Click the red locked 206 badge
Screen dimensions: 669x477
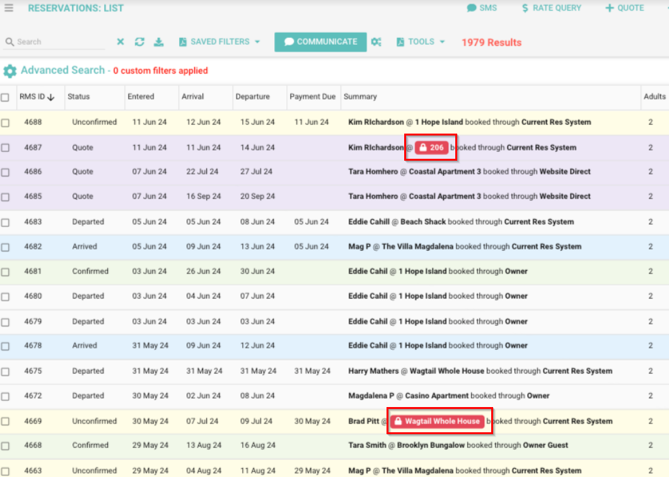pyautogui.click(x=431, y=147)
